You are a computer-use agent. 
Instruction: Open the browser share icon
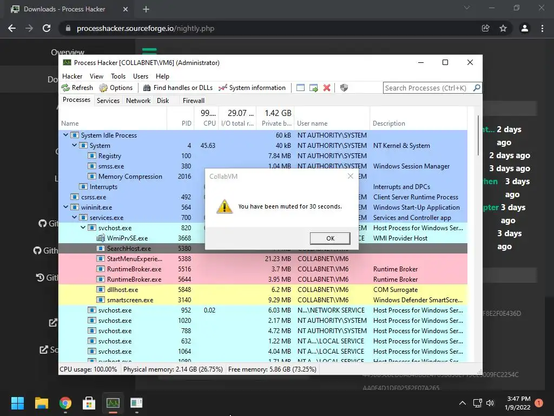(485, 28)
